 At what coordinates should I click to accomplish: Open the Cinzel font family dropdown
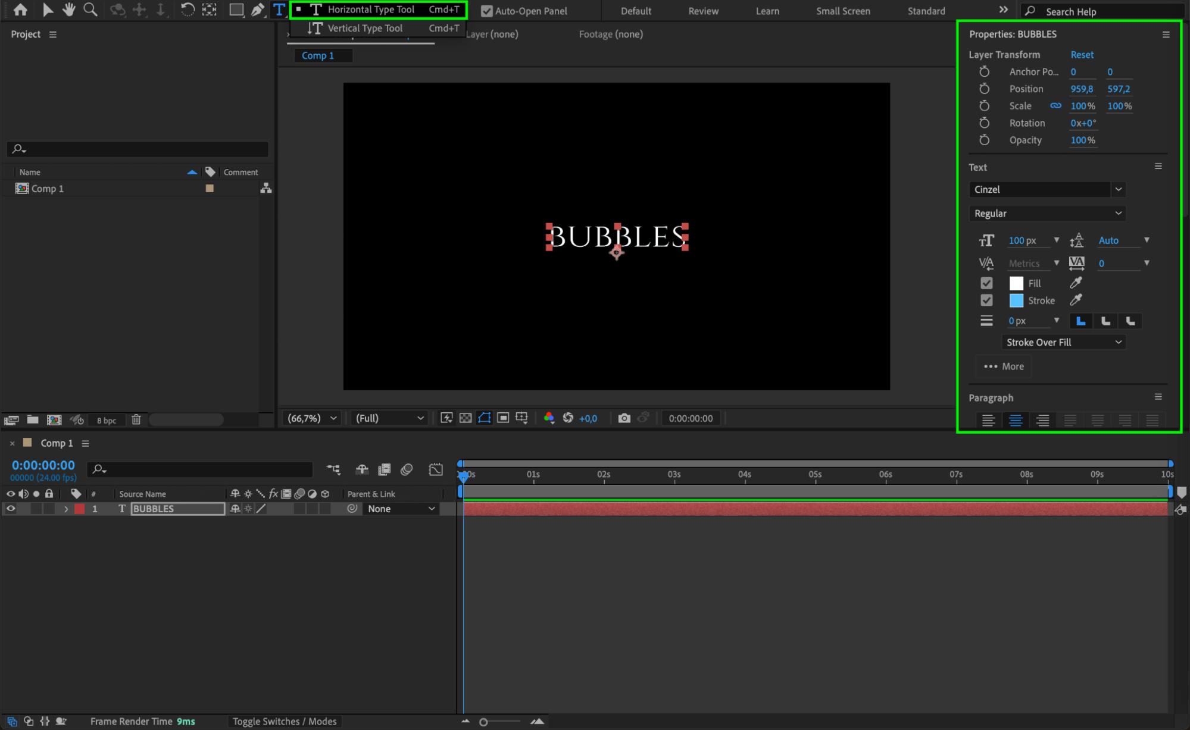point(1118,189)
